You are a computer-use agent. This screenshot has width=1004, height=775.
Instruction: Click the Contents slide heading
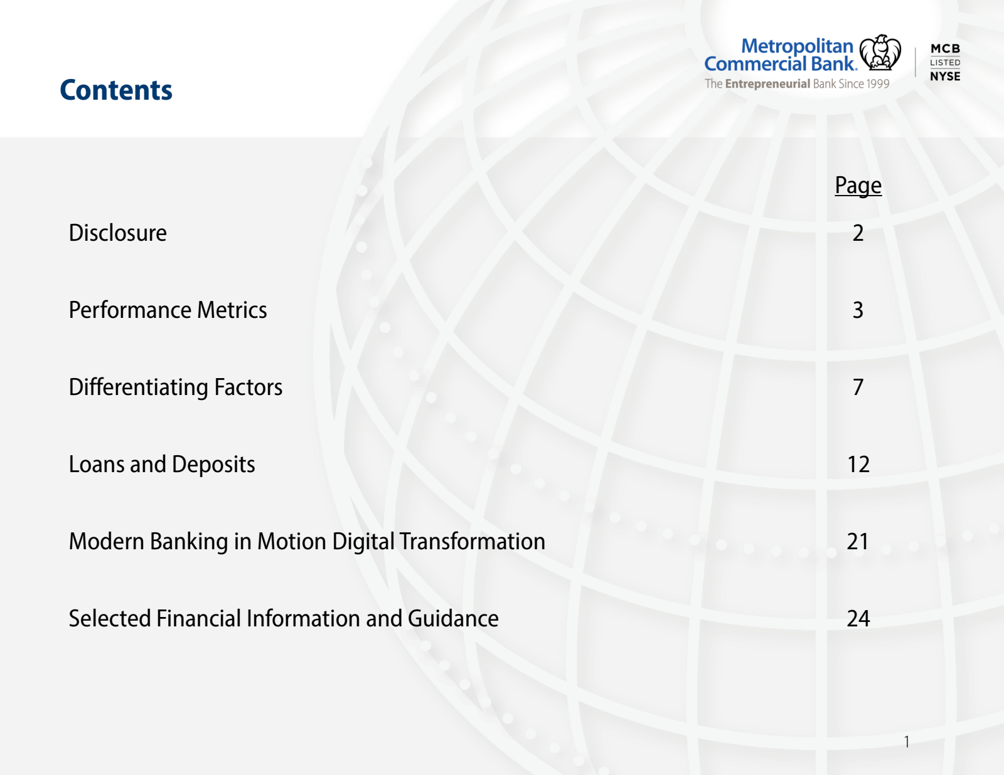[x=116, y=90]
